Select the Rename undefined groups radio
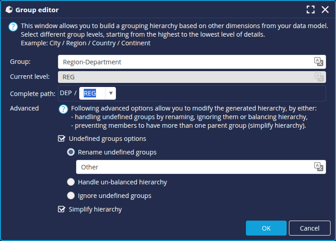Screen dimensions: 336x241 pyautogui.click(x=71, y=152)
